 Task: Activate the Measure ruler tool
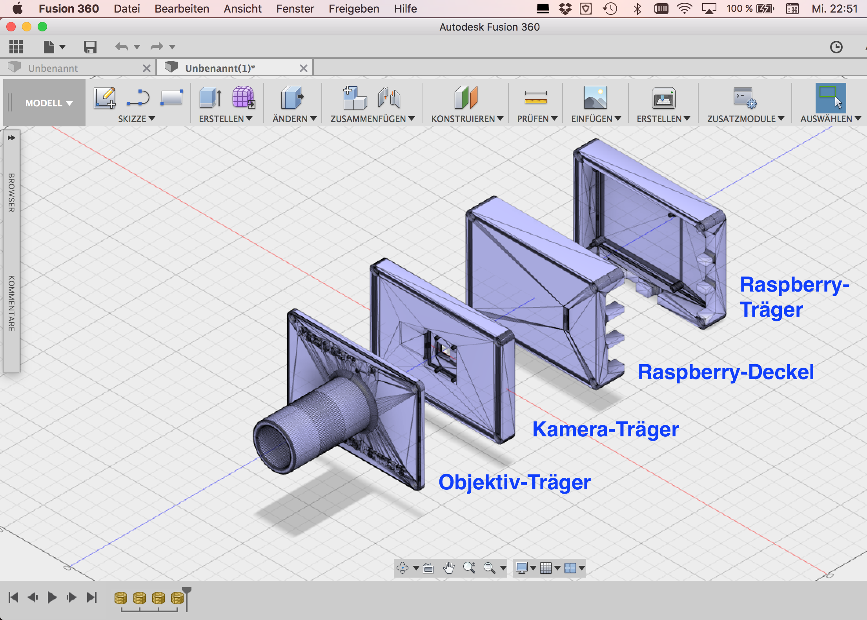click(x=536, y=97)
